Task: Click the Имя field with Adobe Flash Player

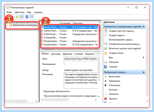Action: [x=80, y=59]
